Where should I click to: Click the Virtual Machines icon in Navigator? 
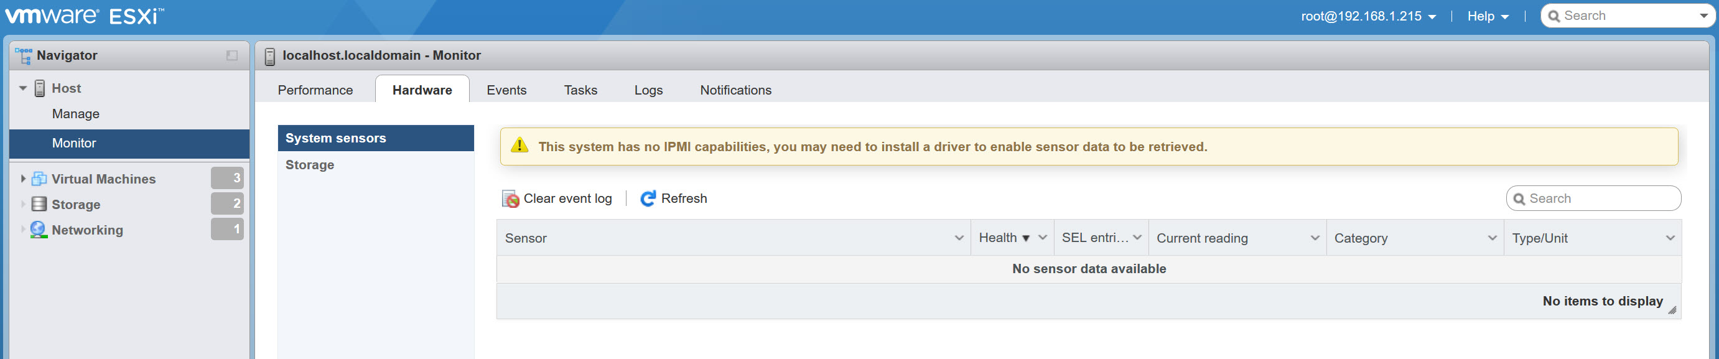pyautogui.click(x=39, y=178)
